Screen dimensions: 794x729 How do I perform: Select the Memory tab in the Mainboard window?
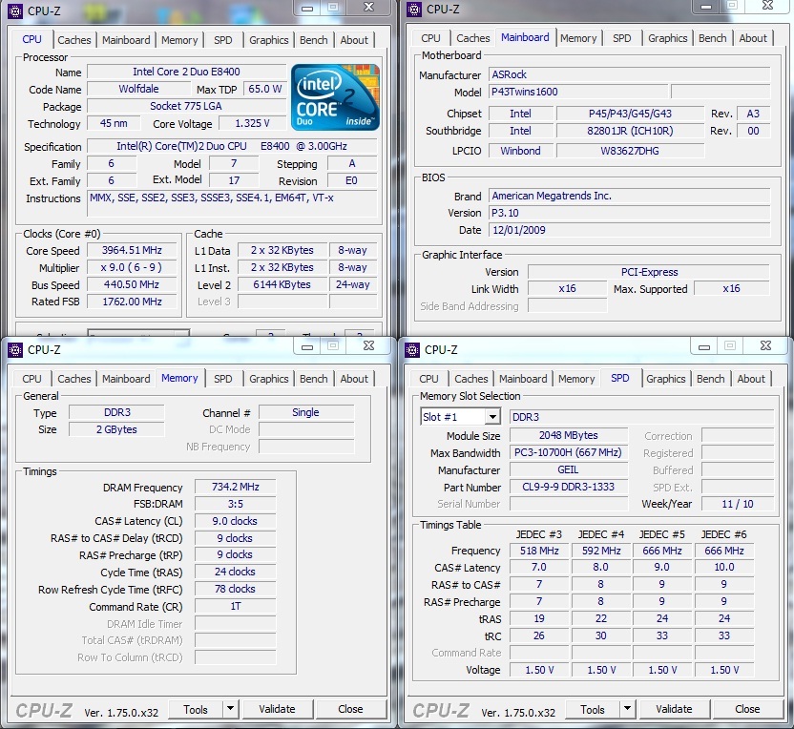coord(578,38)
